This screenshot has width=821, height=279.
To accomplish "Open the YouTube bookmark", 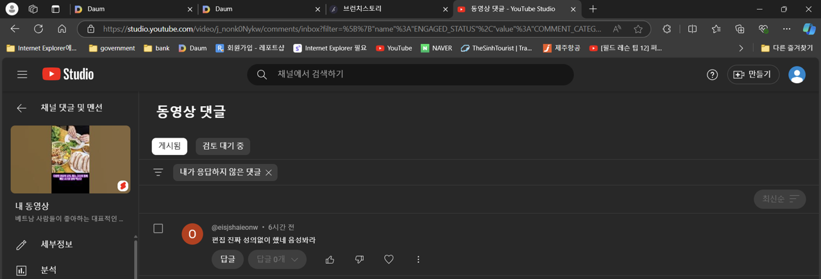I will 394,48.
